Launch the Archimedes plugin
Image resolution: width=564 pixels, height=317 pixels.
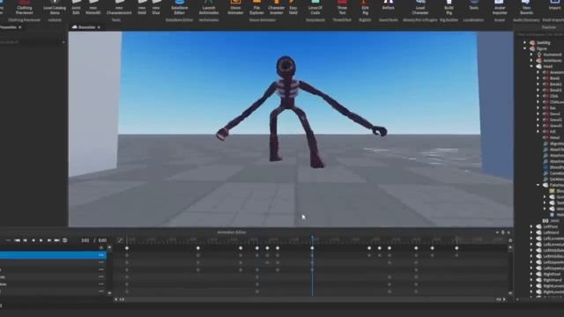209,8
